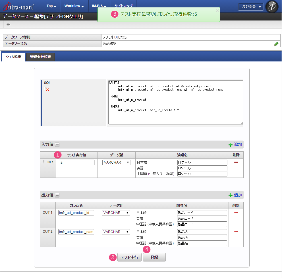
Task: Focus the SQL query text area
Action: point(176,102)
